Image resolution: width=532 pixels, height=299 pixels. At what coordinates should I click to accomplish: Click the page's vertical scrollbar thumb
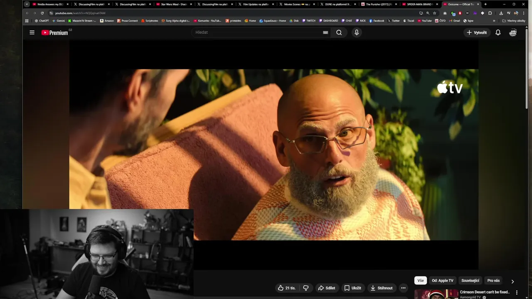point(527,69)
